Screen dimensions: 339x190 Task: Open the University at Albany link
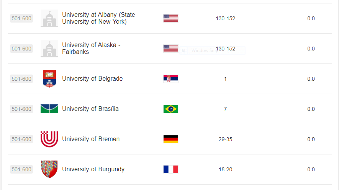(x=98, y=18)
